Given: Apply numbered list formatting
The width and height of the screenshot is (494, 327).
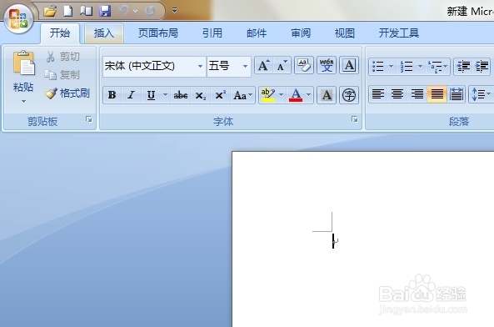Looking at the screenshot, I should click(407, 67).
